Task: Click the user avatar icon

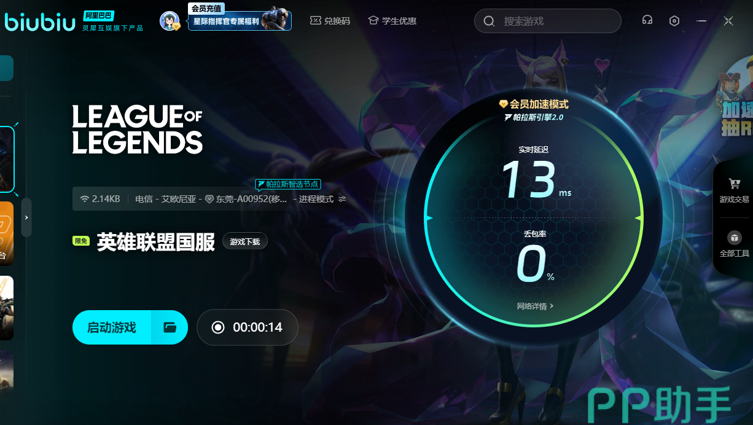Action: pos(170,21)
